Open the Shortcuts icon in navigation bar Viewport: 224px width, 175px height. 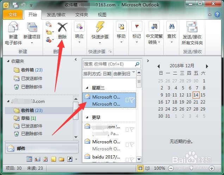(x=70, y=159)
